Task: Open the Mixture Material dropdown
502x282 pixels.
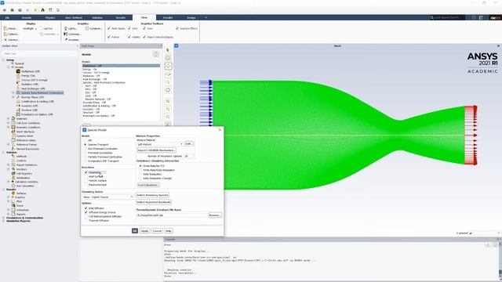Action: click(160, 144)
